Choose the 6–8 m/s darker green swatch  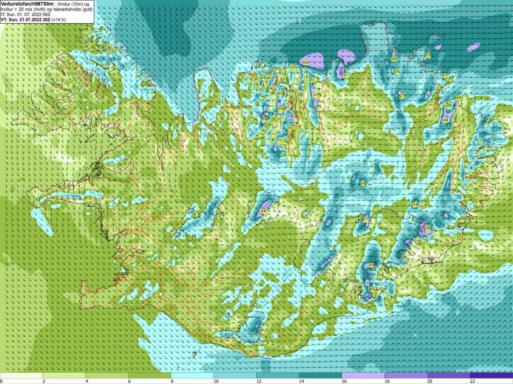tap(149, 375)
